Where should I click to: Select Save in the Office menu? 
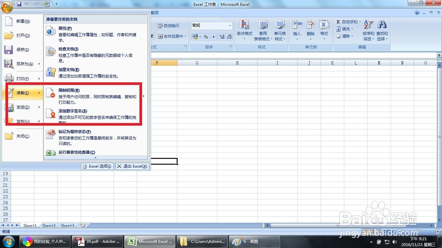(22, 49)
